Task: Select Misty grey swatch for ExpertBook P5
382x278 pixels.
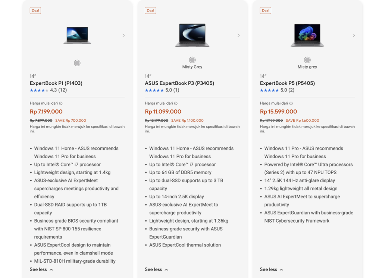Action: [x=307, y=60]
